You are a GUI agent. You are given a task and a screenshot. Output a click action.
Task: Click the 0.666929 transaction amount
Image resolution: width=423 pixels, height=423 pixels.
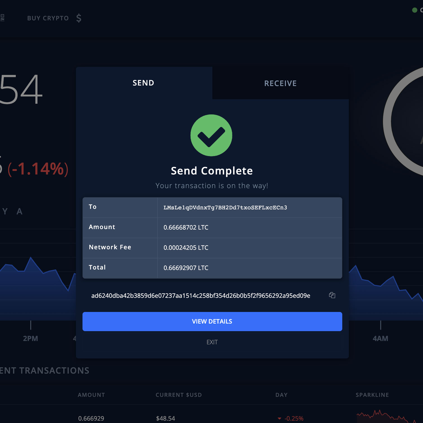tap(91, 419)
